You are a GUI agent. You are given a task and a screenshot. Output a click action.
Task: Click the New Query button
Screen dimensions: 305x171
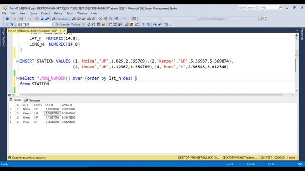tap(61, 19)
